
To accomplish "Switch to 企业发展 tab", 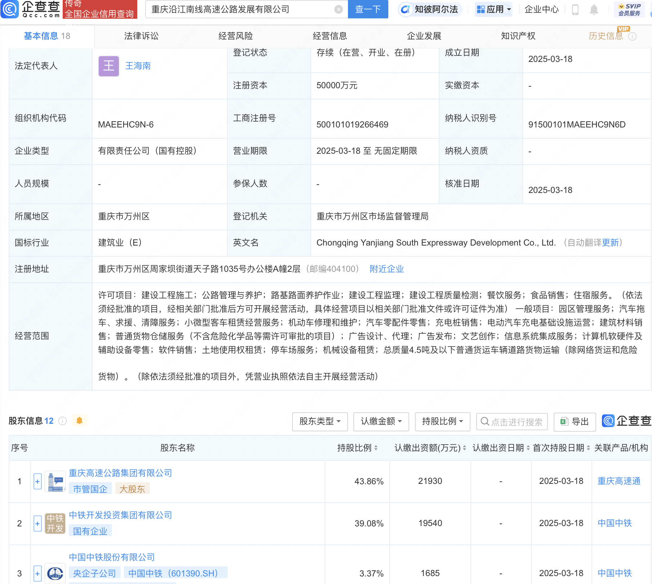I will (x=424, y=36).
